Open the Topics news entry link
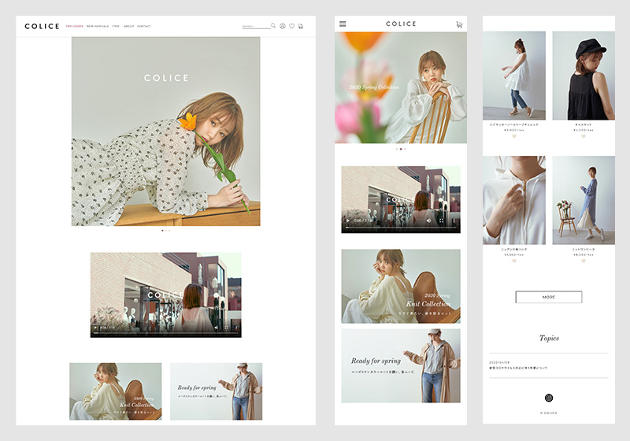This screenshot has height=441, width=630. point(518,367)
